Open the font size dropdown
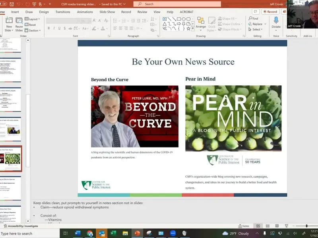318x238 pixels. pos(90,21)
